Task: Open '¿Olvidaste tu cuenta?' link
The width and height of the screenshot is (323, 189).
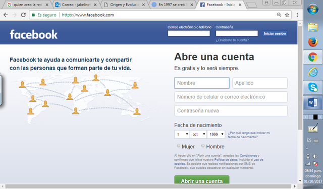Action: click(232, 40)
